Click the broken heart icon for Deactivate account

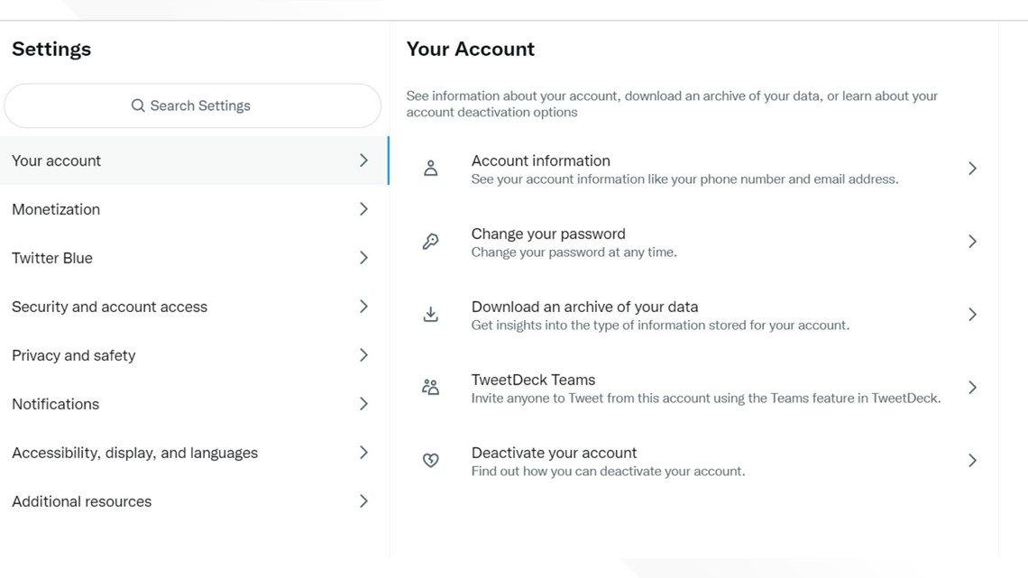tap(431, 460)
